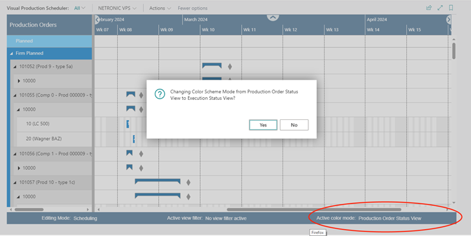Collapse the timescale with the up chevron
The height and width of the screenshot is (236, 471).
(273, 18)
